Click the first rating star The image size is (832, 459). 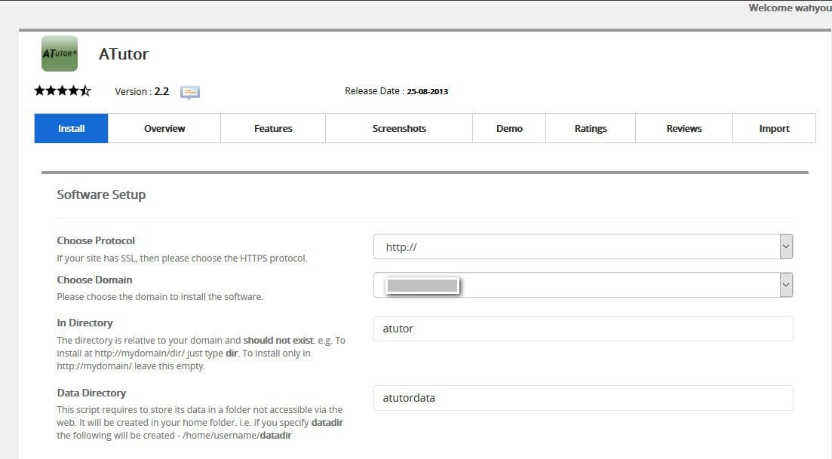38,90
